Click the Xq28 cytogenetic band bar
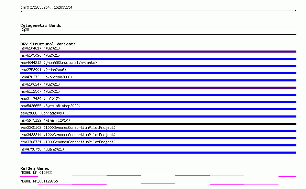 click(158, 33)
